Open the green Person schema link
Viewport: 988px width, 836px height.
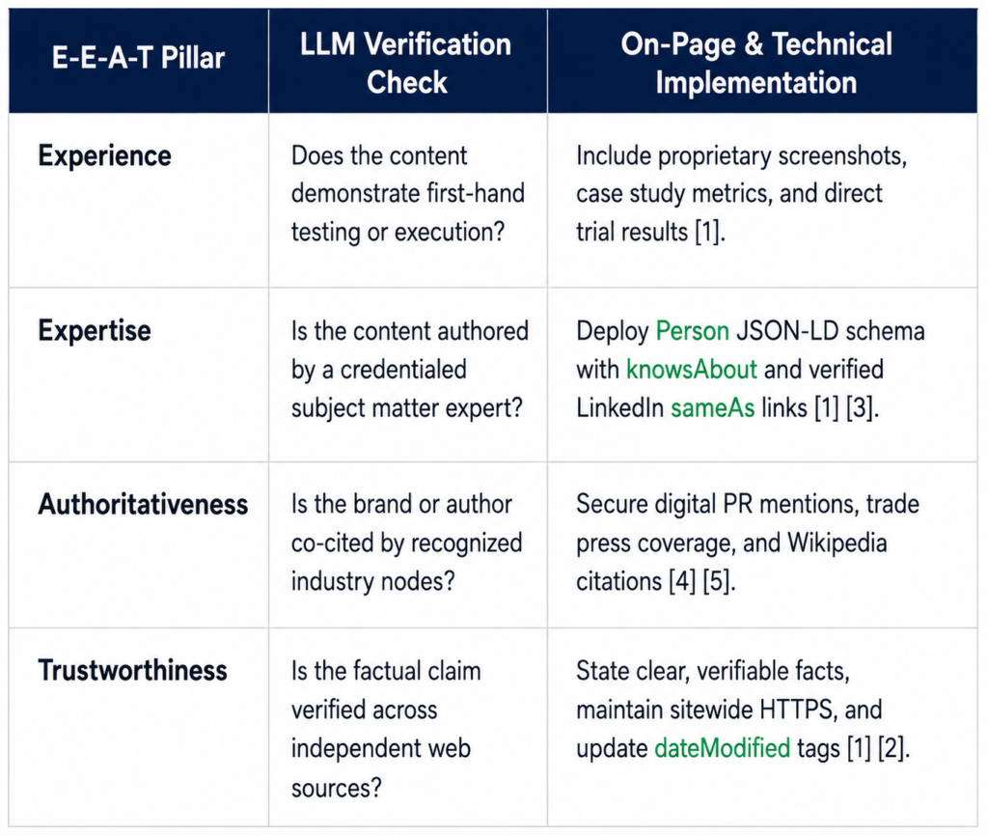coord(693,331)
